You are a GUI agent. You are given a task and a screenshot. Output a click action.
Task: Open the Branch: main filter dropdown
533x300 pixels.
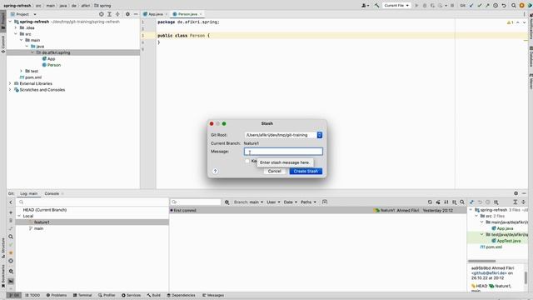[248, 202]
